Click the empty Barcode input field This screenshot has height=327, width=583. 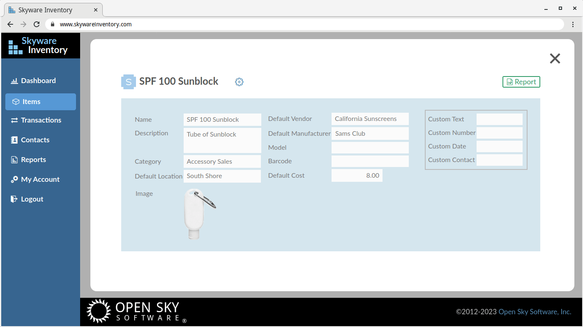tap(370, 161)
